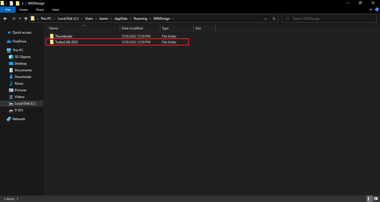Expand chevron after IMSIDesign breadcrumb
Viewport: 380px width, 202px height.
173,19
